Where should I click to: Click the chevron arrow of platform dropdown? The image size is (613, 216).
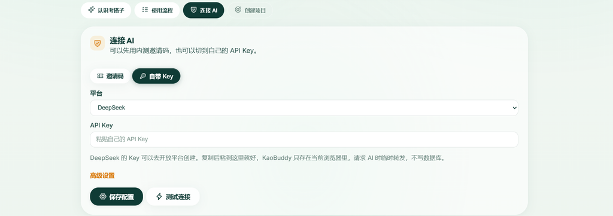[514, 108]
